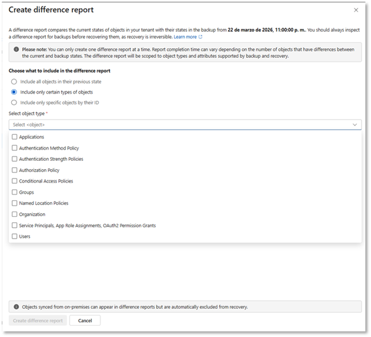Open the Learn more link
The height and width of the screenshot is (337, 371).
point(185,37)
